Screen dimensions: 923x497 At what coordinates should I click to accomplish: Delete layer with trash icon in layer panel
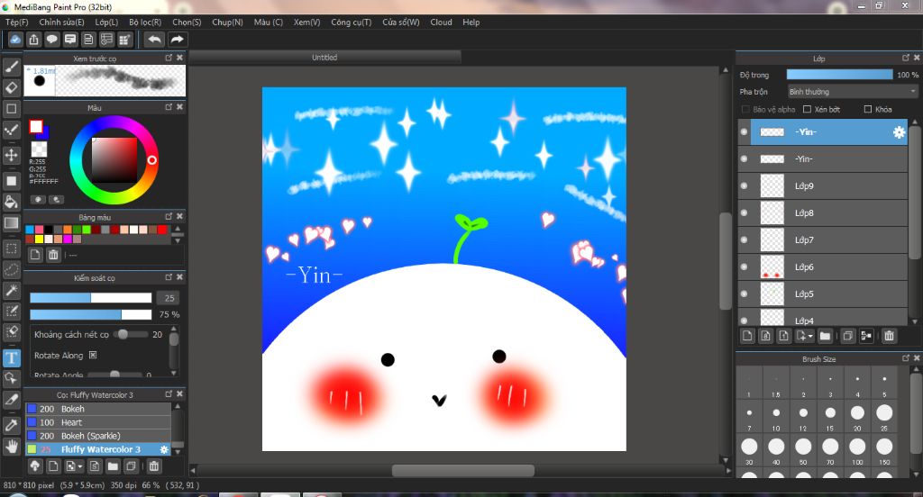pyautogui.click(x=889, y=336)
